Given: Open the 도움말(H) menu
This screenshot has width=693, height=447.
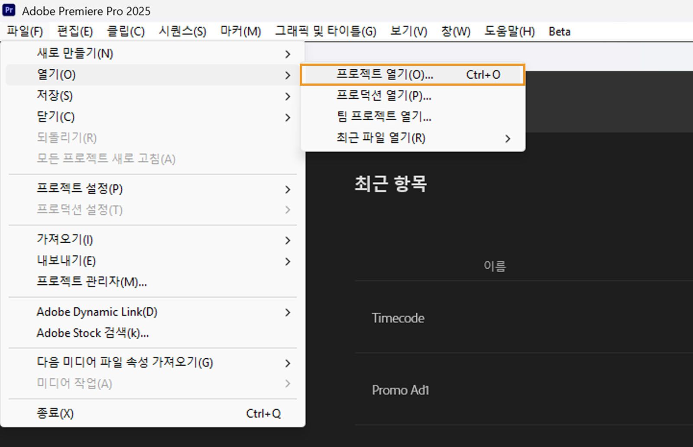Looking at the screenshot, I should pos(509,32).
